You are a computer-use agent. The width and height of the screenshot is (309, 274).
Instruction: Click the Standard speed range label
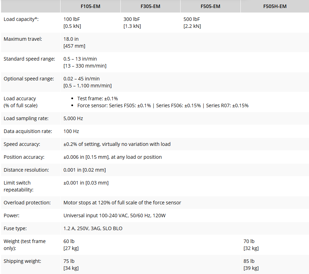(29, 59)
